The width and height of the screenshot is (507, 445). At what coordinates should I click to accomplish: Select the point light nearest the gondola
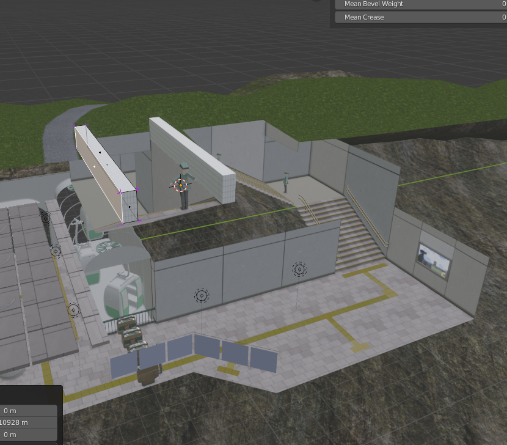(73, 311)
